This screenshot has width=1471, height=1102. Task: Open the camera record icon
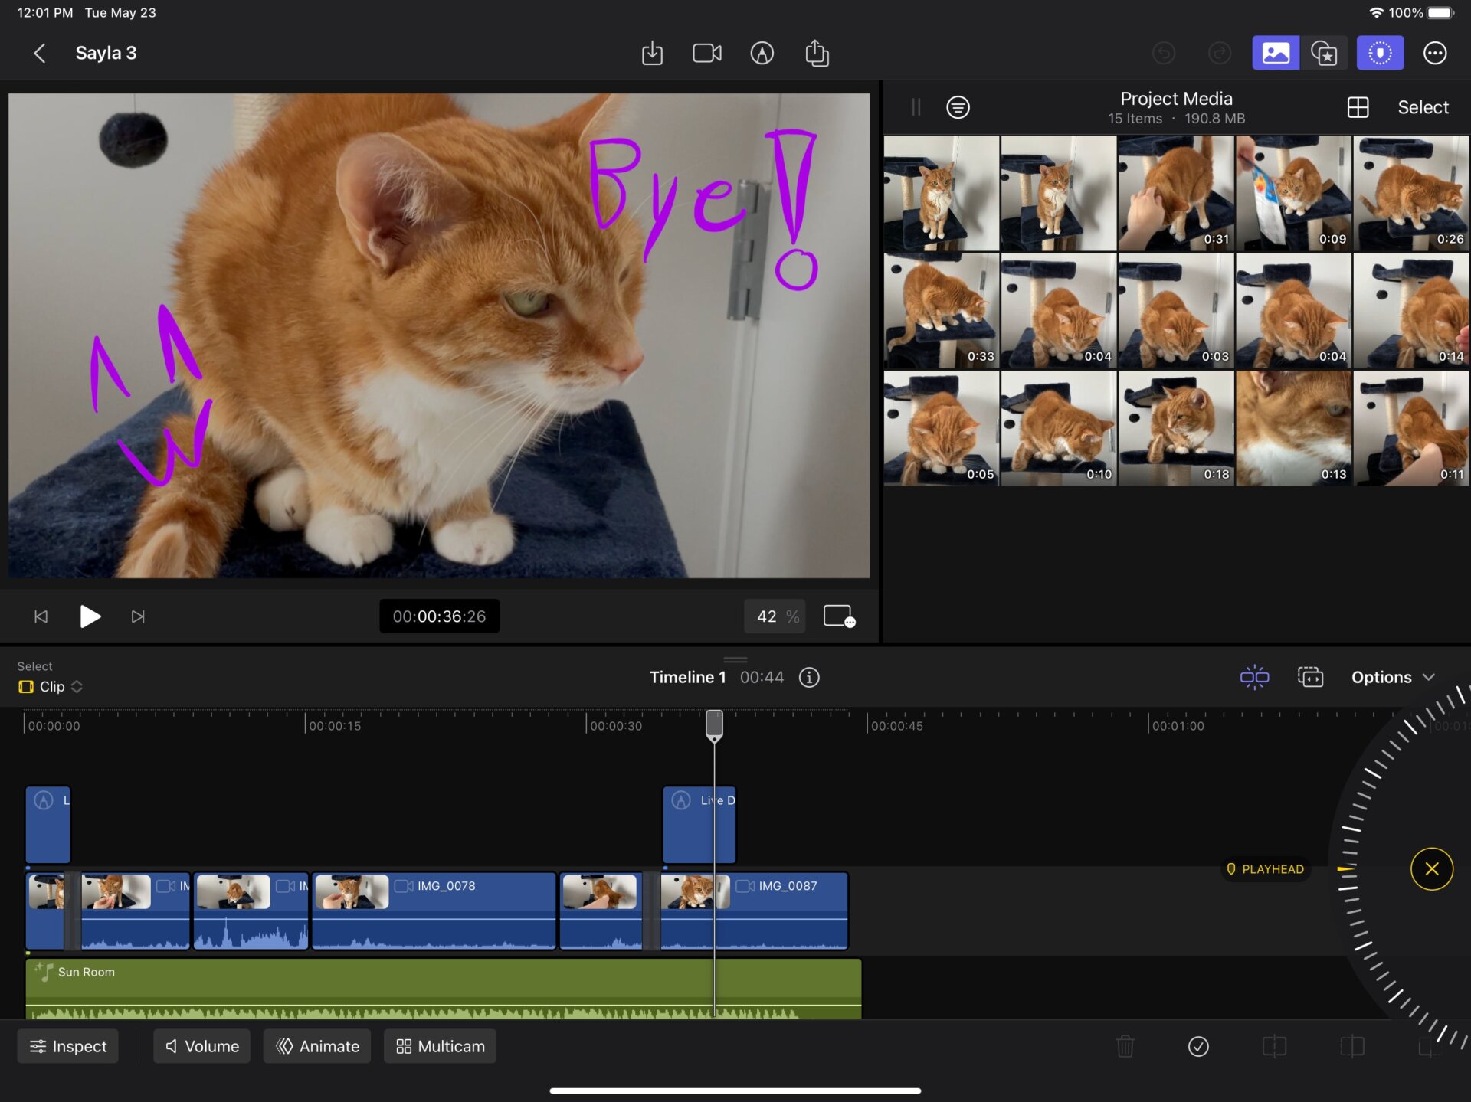click(x=706, y=53)
